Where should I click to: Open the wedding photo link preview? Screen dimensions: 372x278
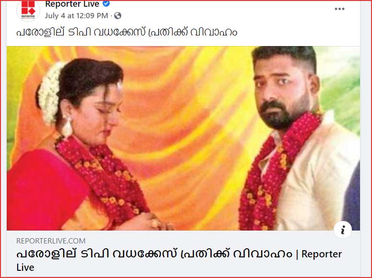click(x=183, y=138)
